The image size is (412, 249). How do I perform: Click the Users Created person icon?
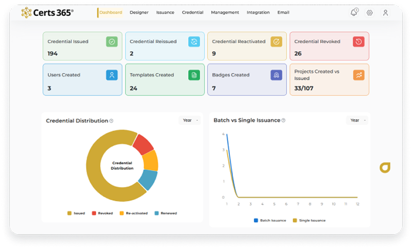pyautogui.click(x=112, y=75)
